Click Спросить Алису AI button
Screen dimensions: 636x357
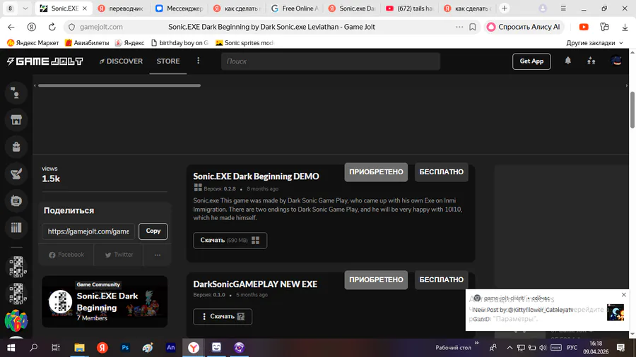click(x=524, y=27)
